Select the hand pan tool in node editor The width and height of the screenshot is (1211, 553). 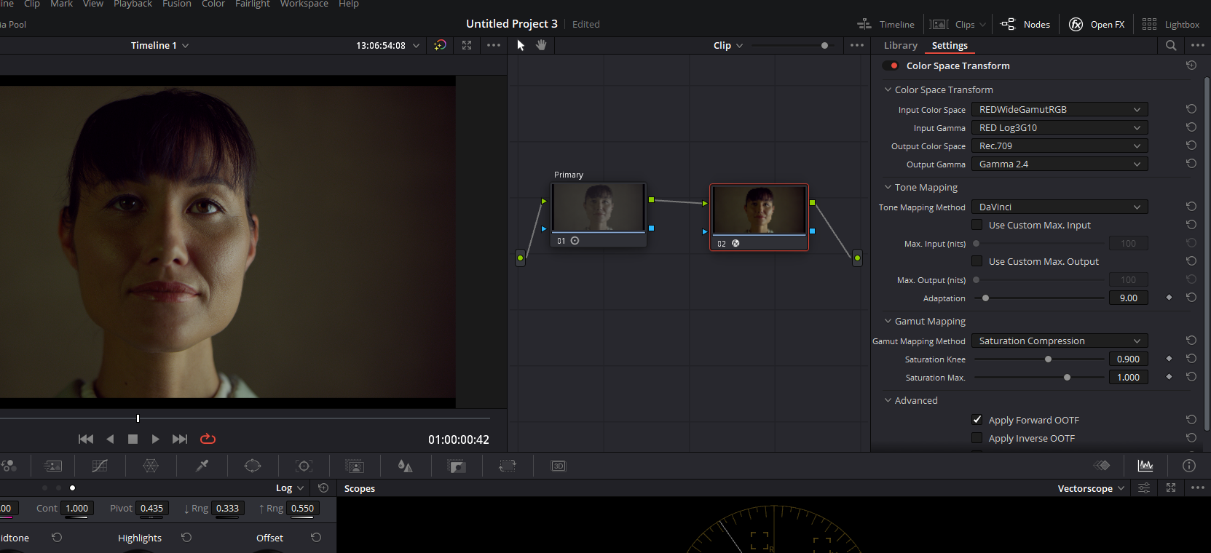pos(541,45)
